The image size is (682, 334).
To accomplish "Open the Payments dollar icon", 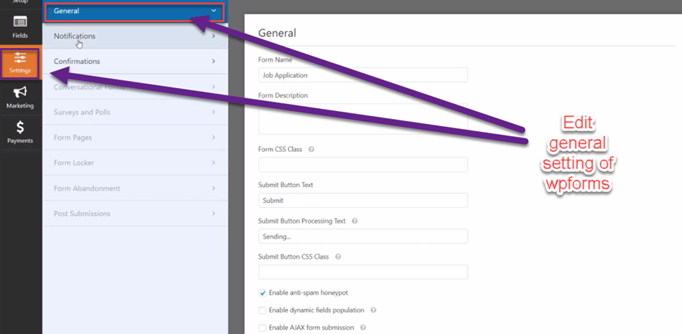I will (x=20, y=128).
